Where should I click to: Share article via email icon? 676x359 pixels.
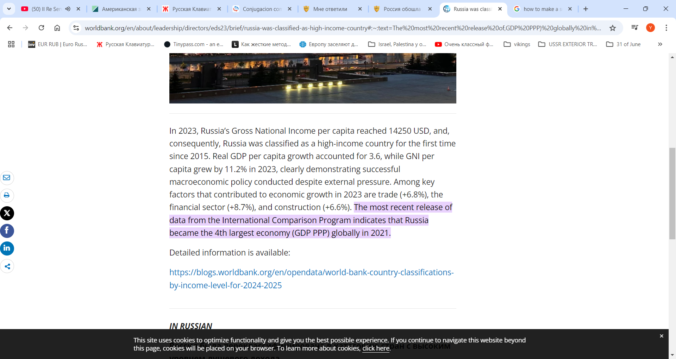coord(7,178)
